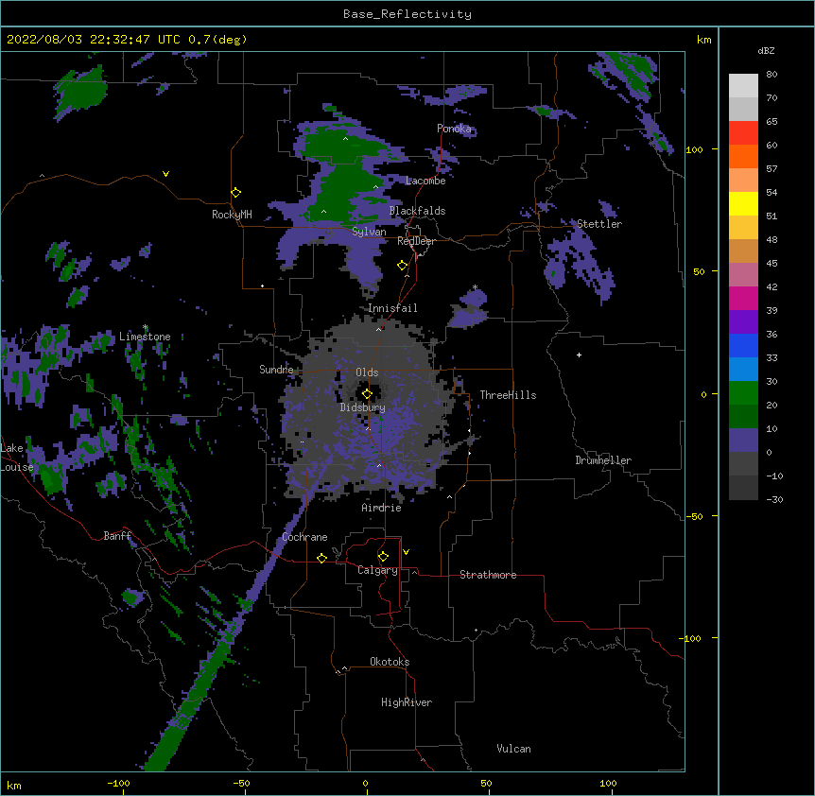Select the ThreeHills city label
815x796 pixels.
[x=508, y=395]
